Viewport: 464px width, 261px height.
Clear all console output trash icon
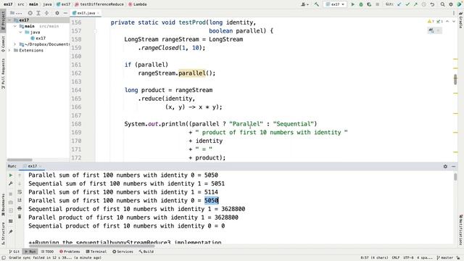pyautogui.click(x=20, y=217)
